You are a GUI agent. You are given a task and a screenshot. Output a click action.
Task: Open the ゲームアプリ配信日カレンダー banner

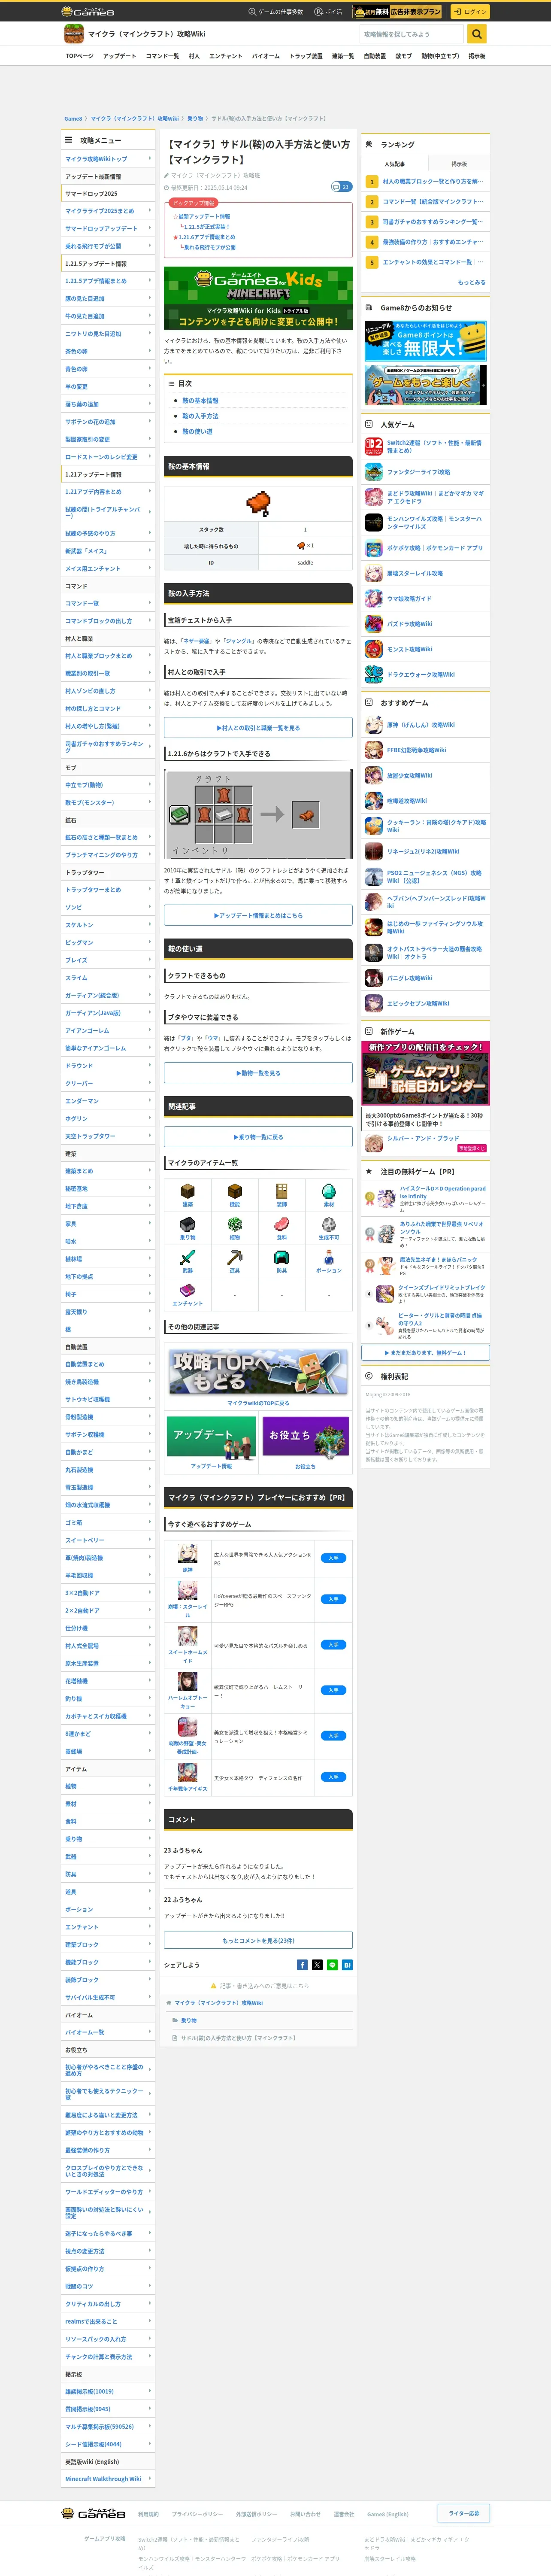(425, 1073)
